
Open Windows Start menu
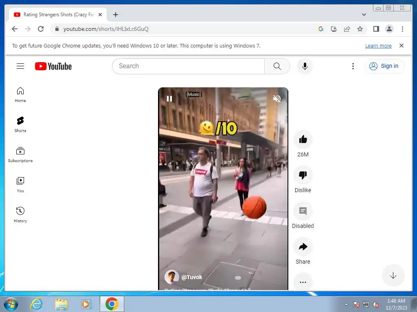click(11, 304)
